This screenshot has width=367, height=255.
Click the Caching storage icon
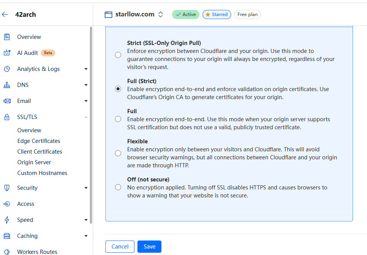[7, 236]
